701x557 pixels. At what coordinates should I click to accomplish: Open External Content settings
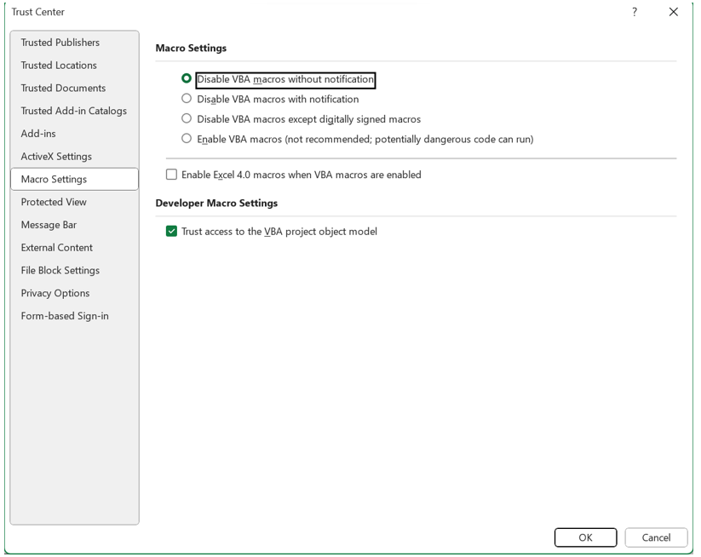[x=56, y=247]
